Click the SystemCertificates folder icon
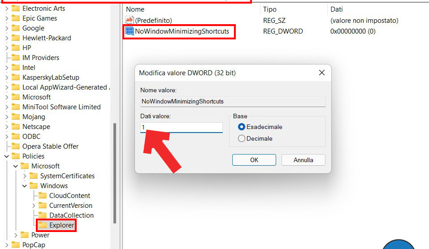This screenshot has height=249, width=429. point(34,176)
